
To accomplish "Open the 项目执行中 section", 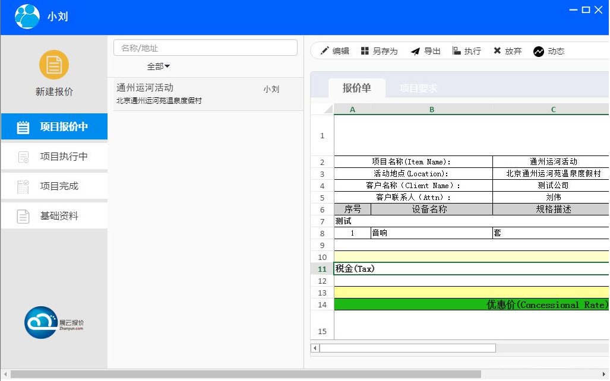I will pyautogui.click(x=53, y=156).
